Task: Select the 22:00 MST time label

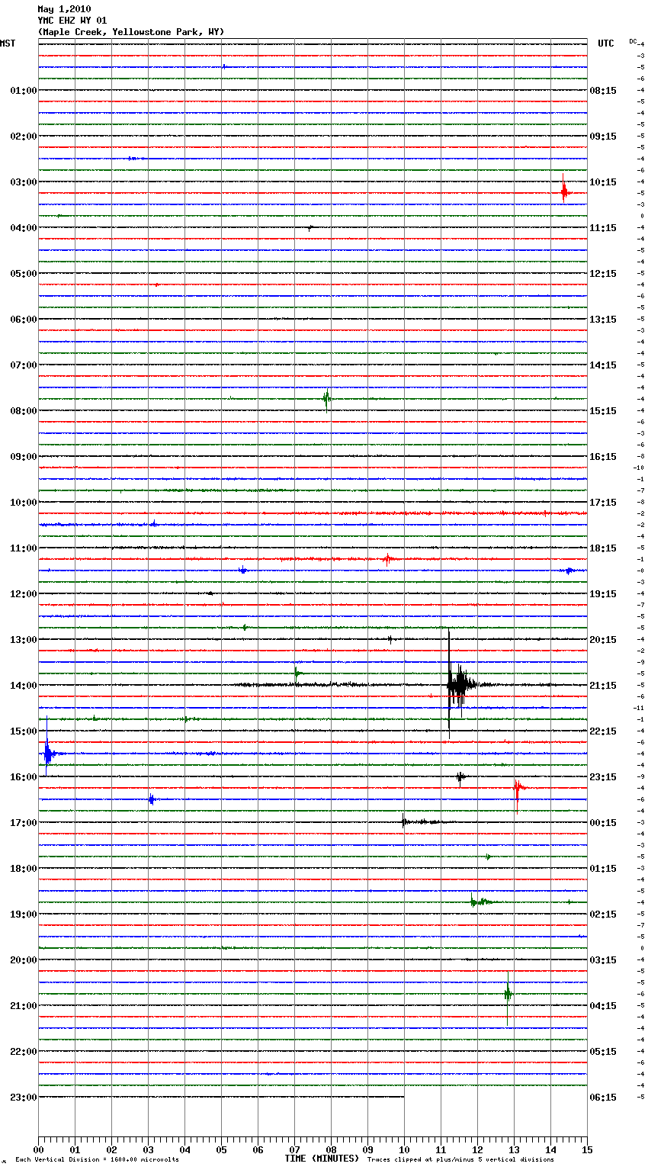Action: tap(23, 1052)
